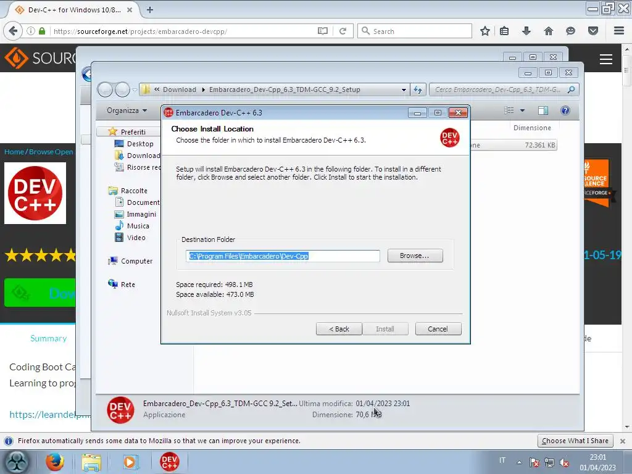The width and height of the screenshot is (632, 474).
Task: Click Firefox Search box
Action: [415, 31]
